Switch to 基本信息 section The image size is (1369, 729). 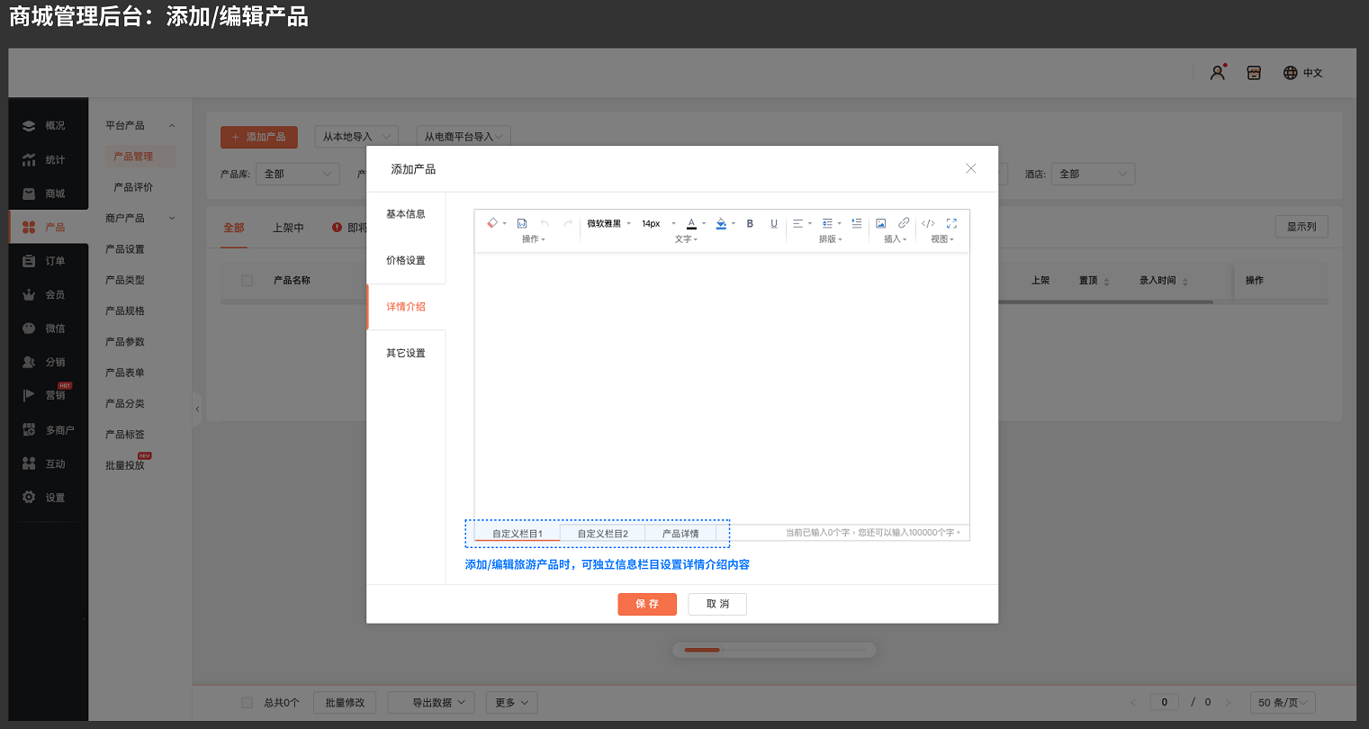[406, 214]
